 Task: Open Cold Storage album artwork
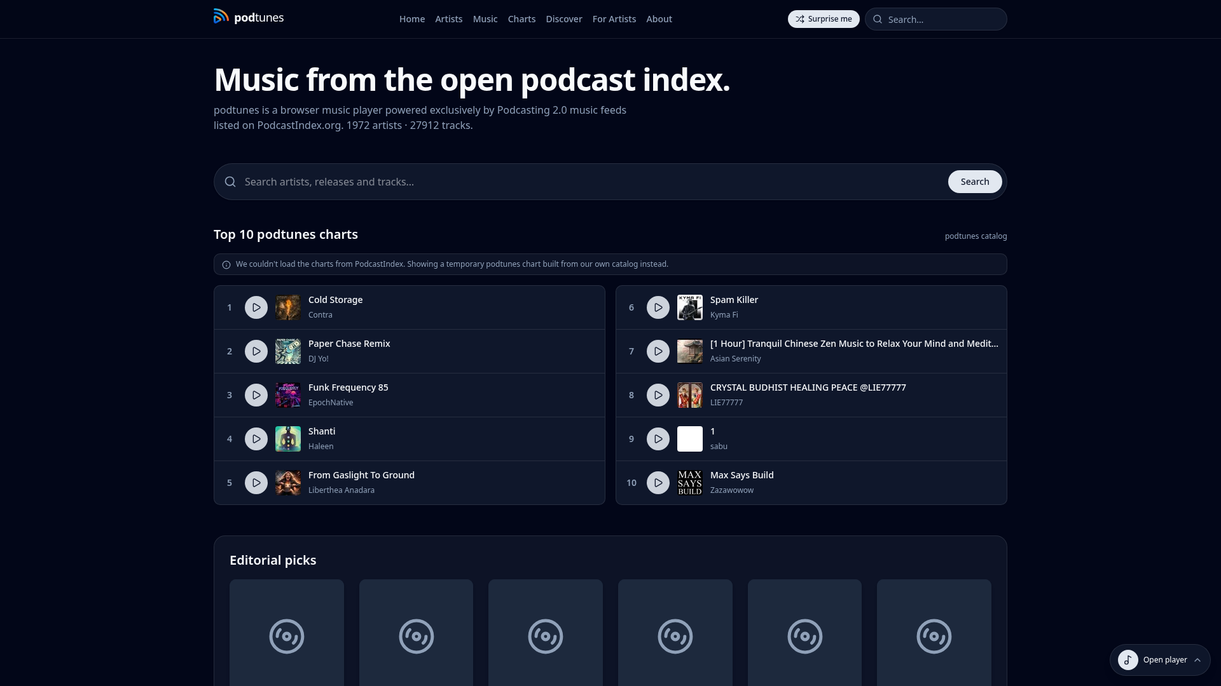coord(288,307)
